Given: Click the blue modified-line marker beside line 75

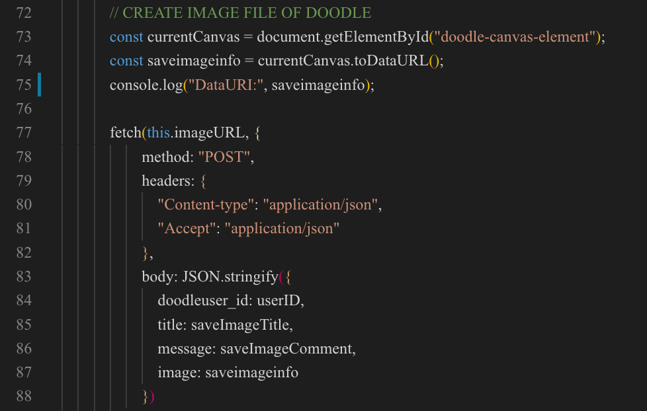Looking at the screenshot, I should pyautogui.click(x=39, y=85).
